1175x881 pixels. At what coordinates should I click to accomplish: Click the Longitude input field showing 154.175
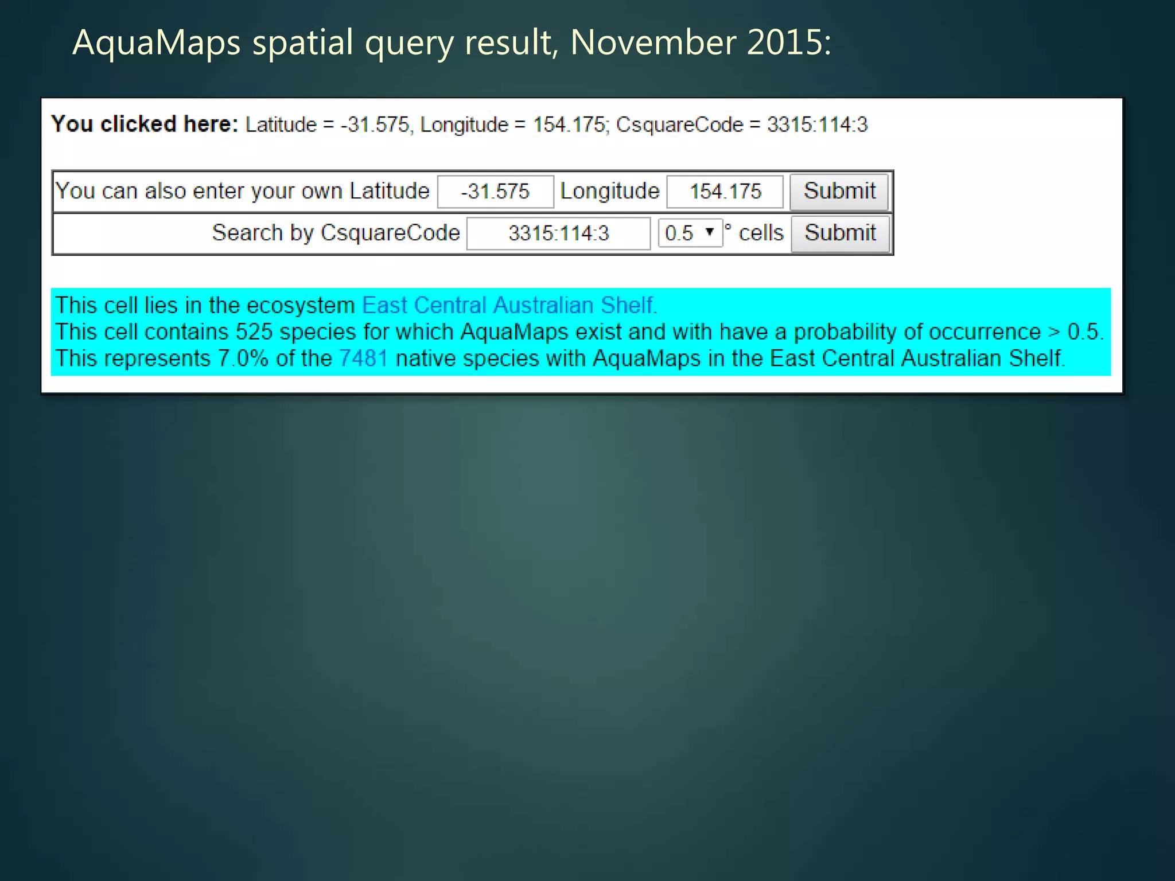(725, 192)
